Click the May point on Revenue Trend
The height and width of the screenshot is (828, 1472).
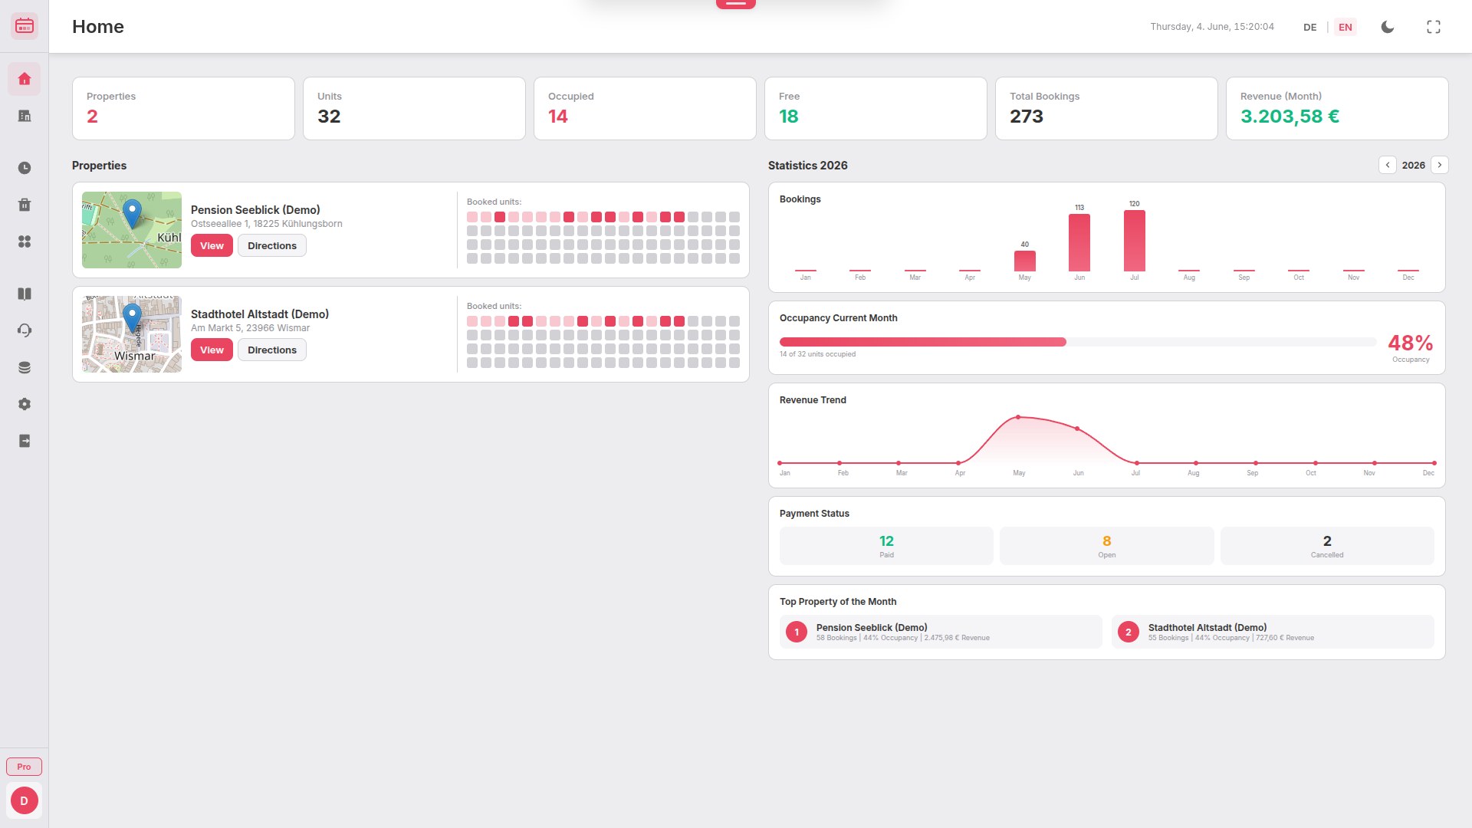(x=1018, y=417)
